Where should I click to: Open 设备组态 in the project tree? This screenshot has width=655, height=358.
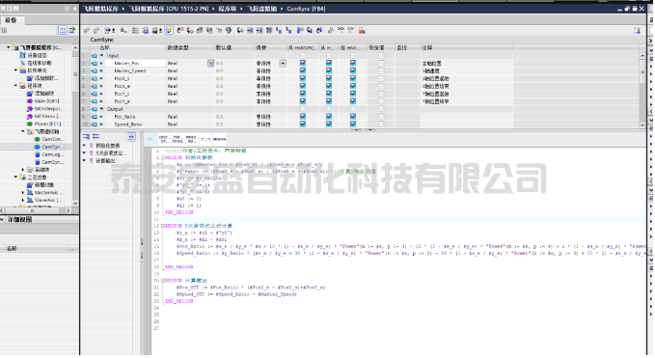(x=38, y=56)
